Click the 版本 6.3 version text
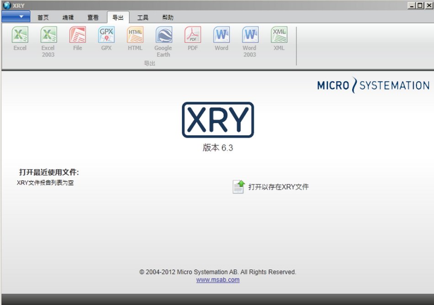The image size is (434, 305). [x=218, y=148]
